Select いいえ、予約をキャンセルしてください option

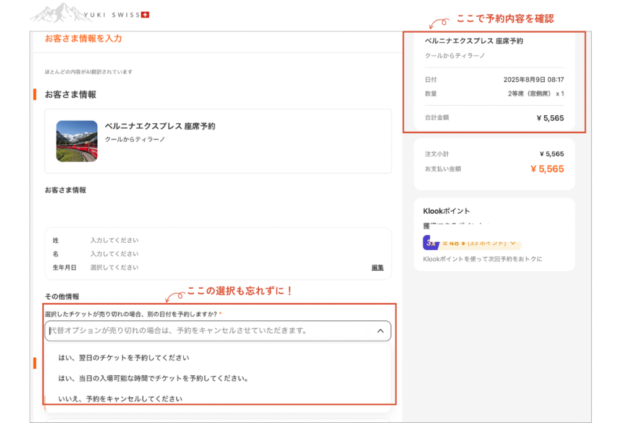(x=121, y=399)
